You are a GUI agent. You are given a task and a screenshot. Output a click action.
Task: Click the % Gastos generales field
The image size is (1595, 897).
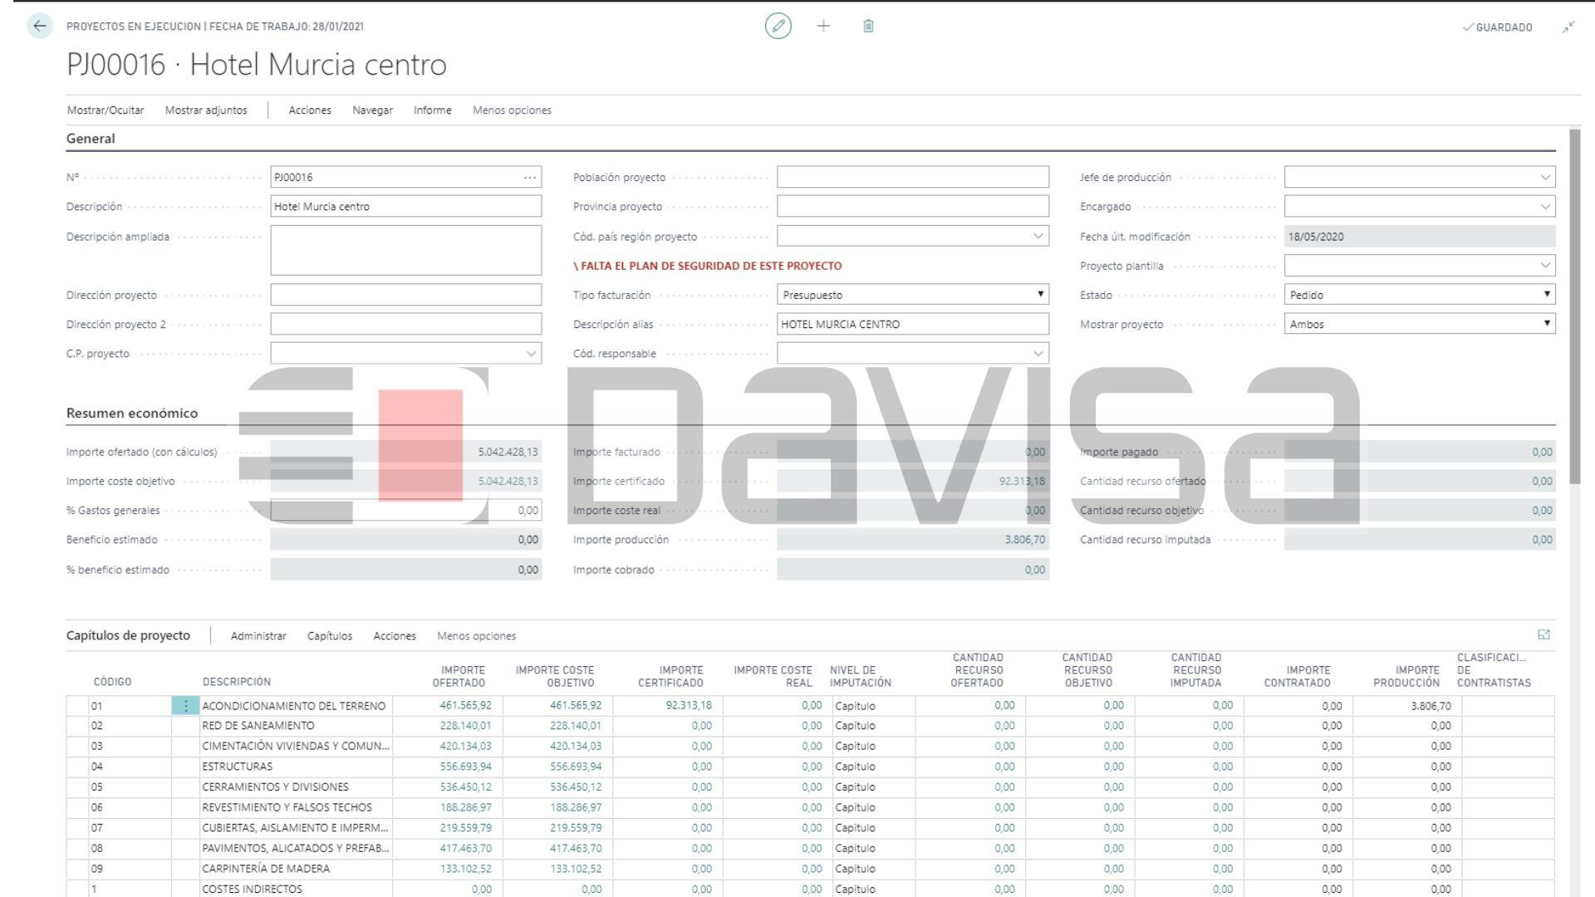[406, 510]
